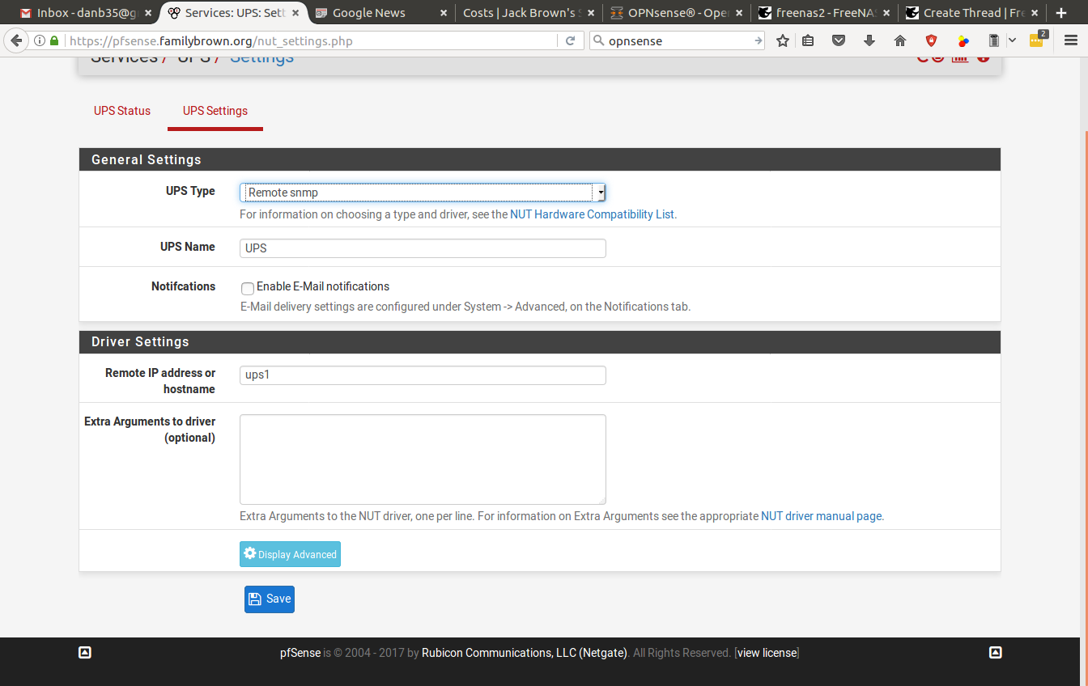Click the browser search box containing opnsense
This screenshot has width=1088, height=686.
click(678, 40)
